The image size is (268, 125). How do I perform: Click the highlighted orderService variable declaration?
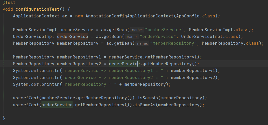pos(73,37)
